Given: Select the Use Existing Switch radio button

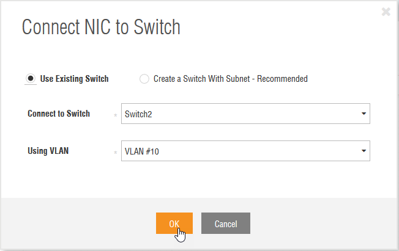Looking at the screenshot, I should pos(30,78).
